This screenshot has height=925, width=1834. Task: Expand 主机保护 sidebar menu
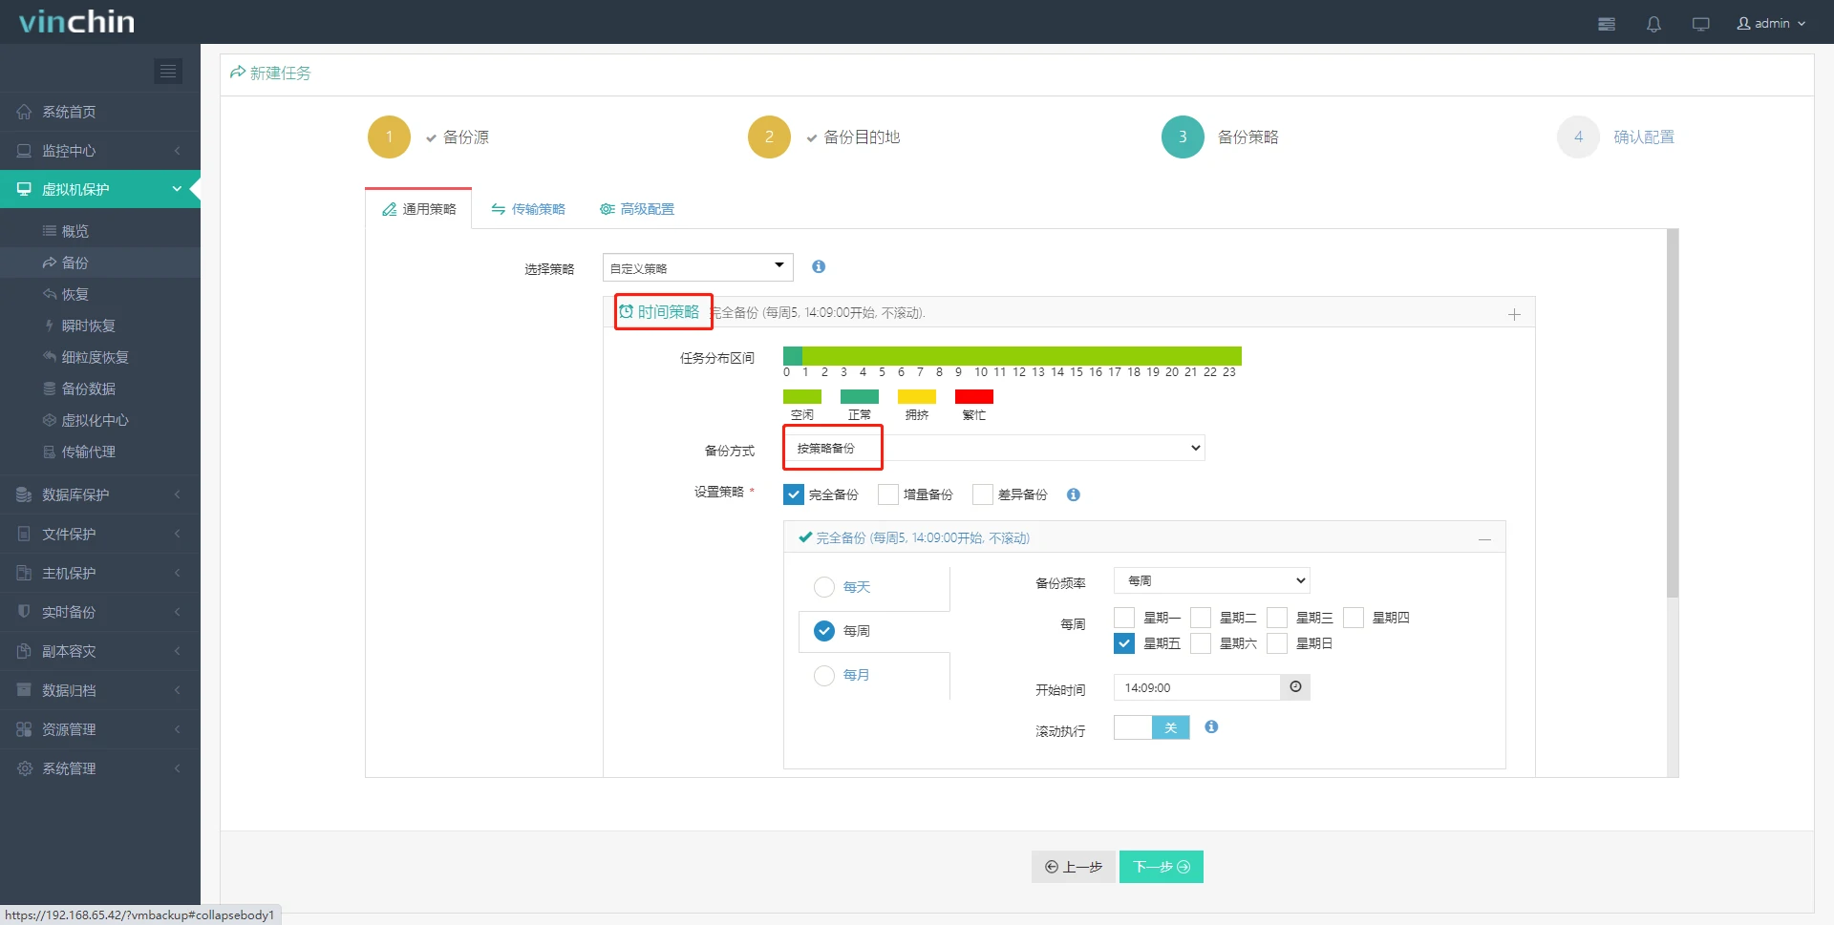100,573
